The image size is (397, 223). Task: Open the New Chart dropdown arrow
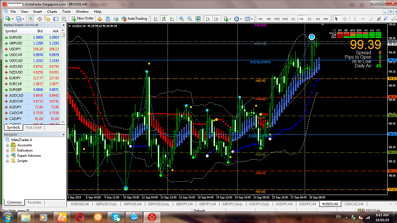(x=13, y=19)
